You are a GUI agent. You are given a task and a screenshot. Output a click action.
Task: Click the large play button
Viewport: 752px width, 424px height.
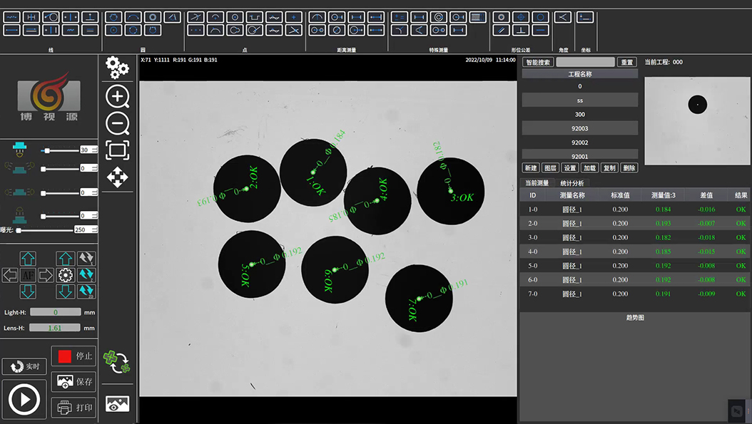(x=24, y=399)
